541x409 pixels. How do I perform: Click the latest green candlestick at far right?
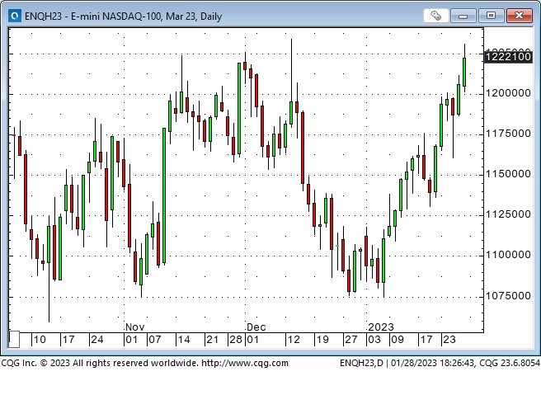point(464,72)
